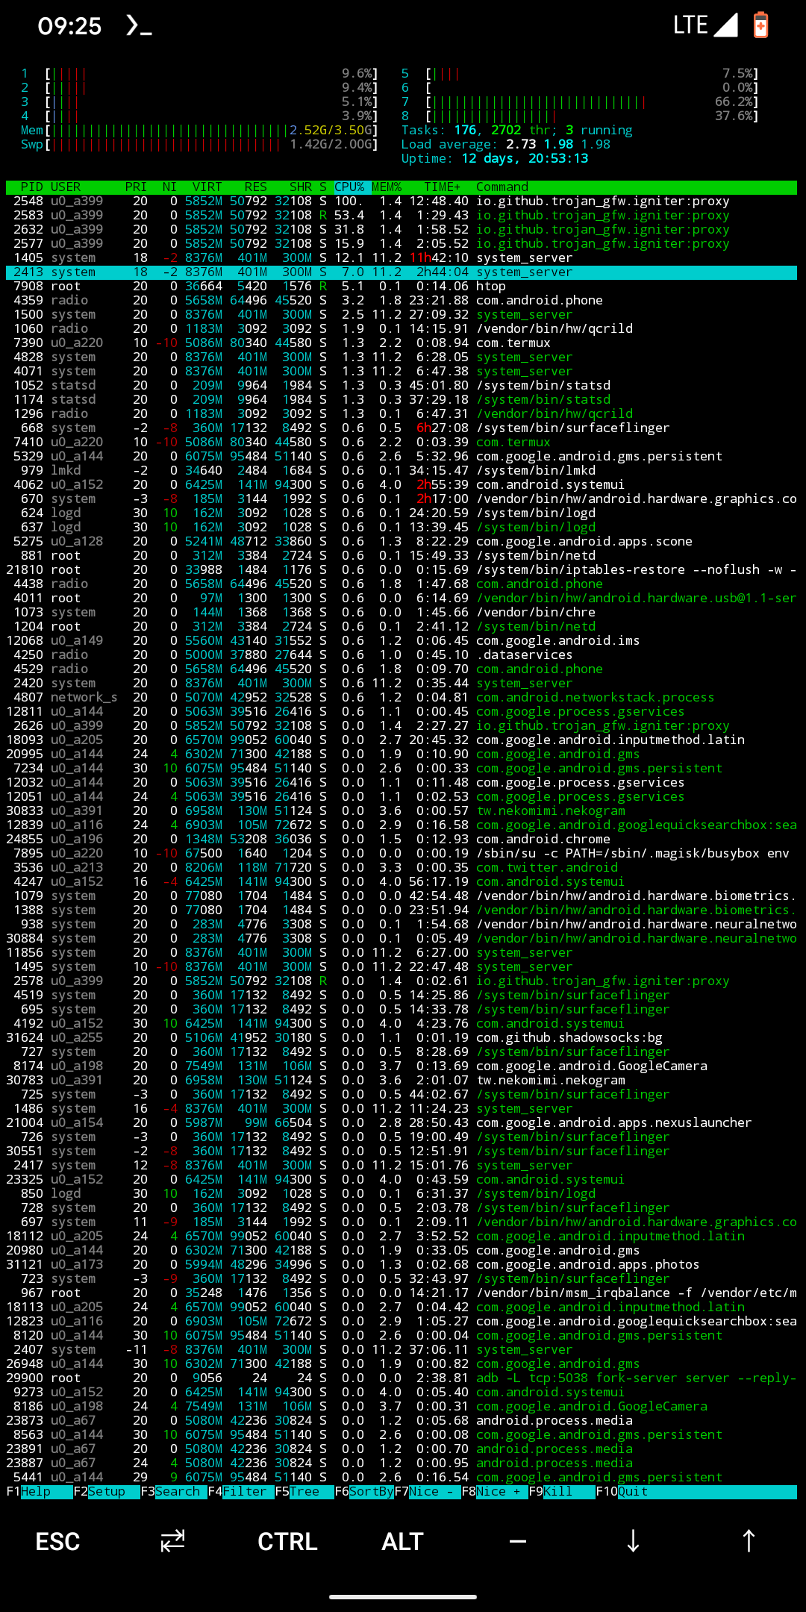
Task: Click the Load average text
Action: tap(506, 145)
